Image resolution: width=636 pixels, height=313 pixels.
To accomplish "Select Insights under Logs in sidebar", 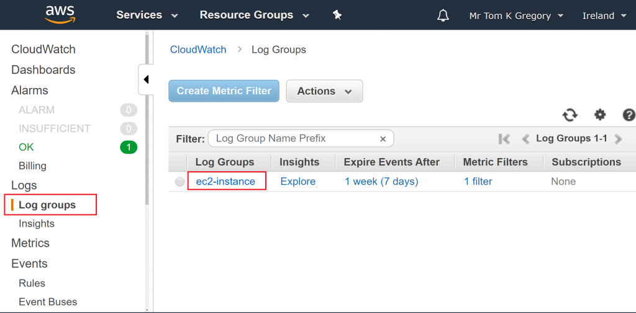I will click(37, 224).
